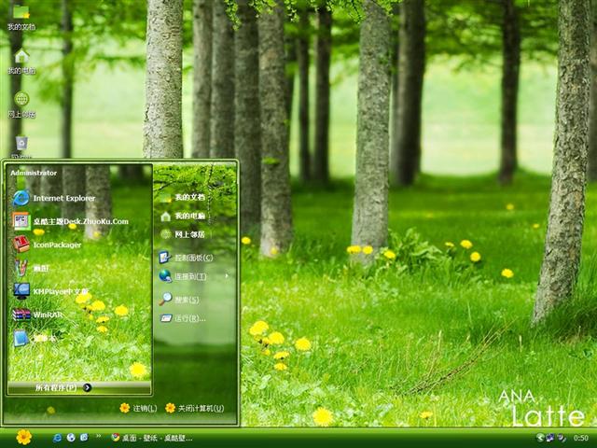Click the 注销(L) log off button
The height and width of the screenshot is (448, 597).
pos(138,408)
